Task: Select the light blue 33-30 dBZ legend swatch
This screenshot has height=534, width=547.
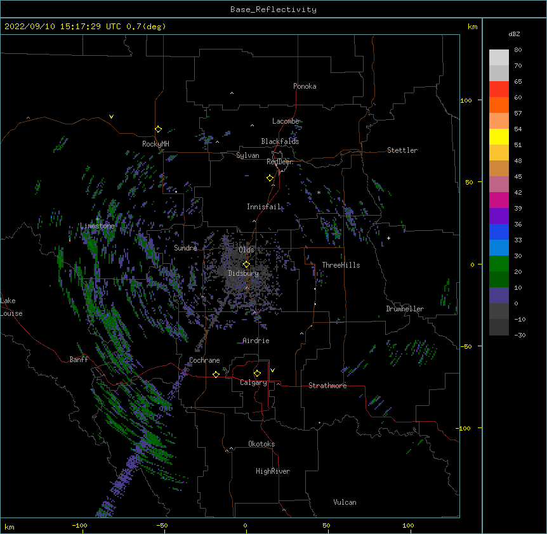Action: coord(499,248)
